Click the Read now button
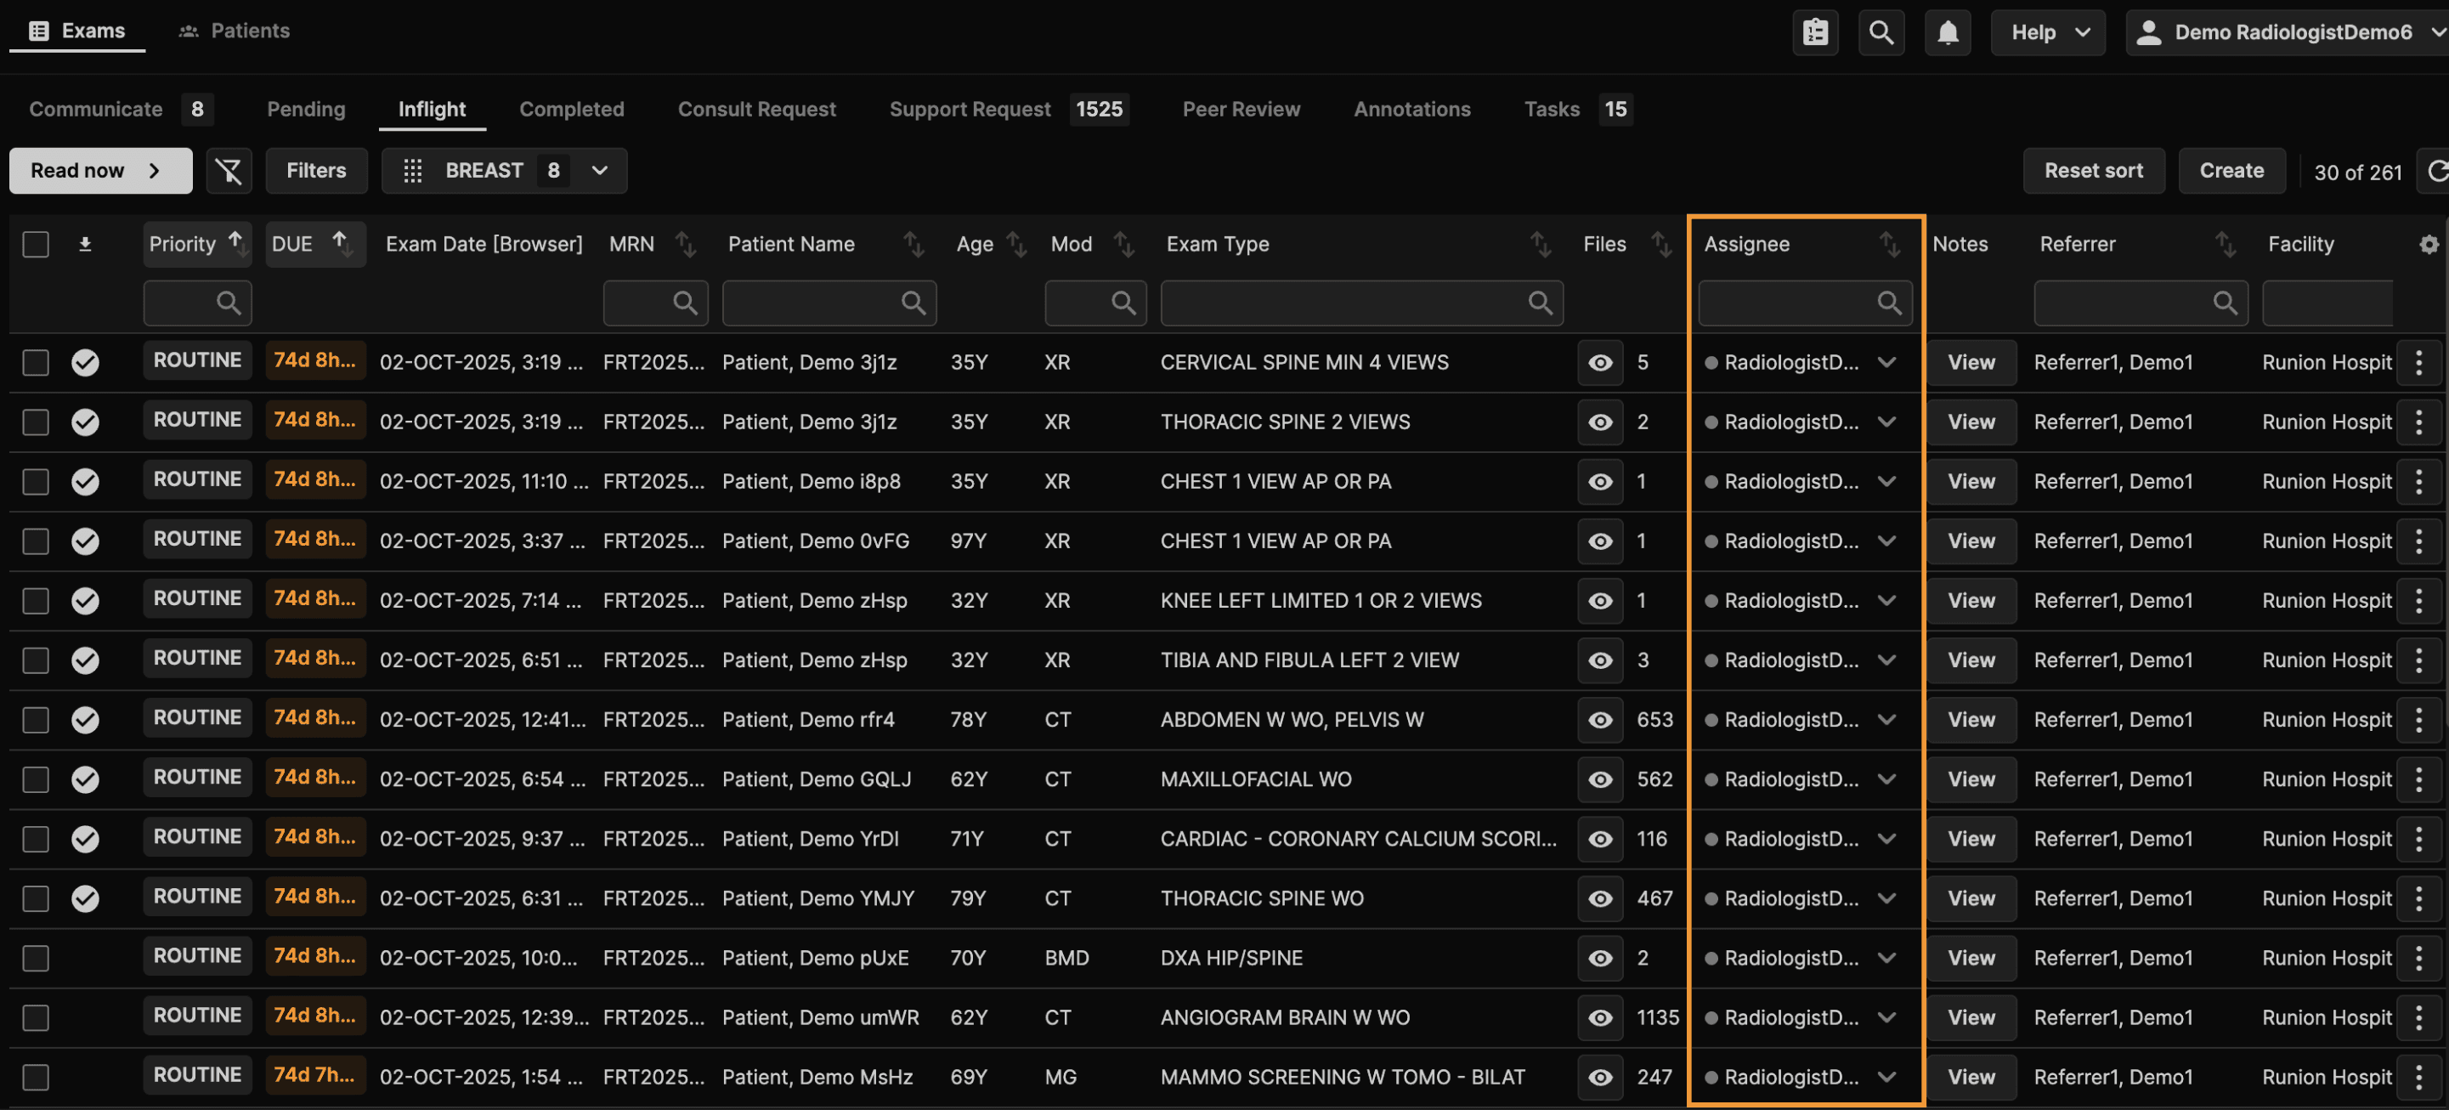The width and height of the screenshot is (2449, 1110). (x=99, y=170)
